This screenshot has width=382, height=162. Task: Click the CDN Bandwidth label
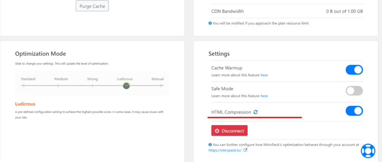(228, 11)
